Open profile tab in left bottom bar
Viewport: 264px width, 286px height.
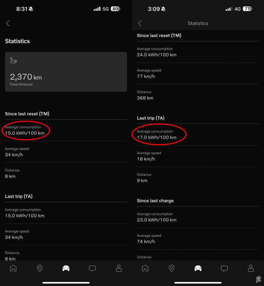pos(119,268)
